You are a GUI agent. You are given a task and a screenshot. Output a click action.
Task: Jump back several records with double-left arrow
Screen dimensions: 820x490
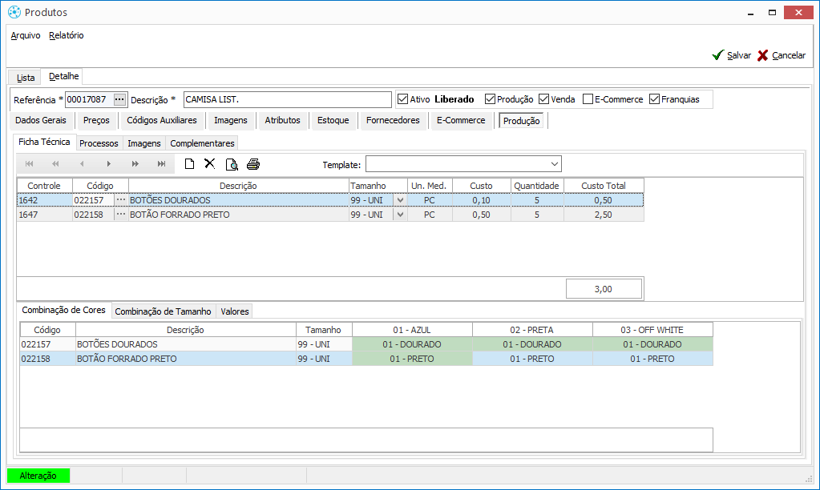tap(55, 164)
